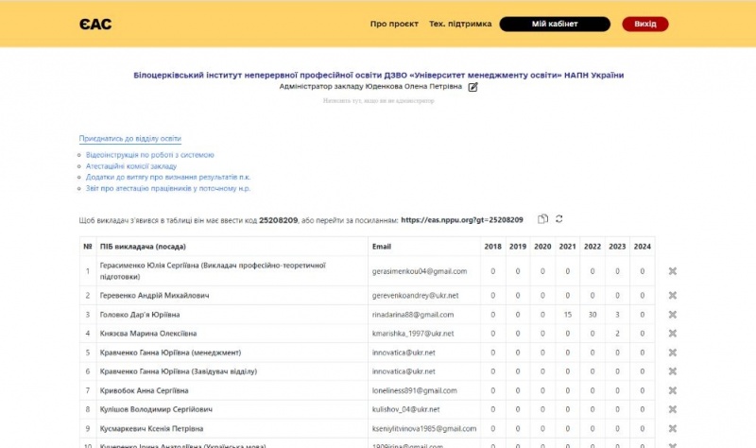This screenshot has width=756, height=448.
Task: Follow the Приєднатись до відділу освіти link
Action: (129, 139)
